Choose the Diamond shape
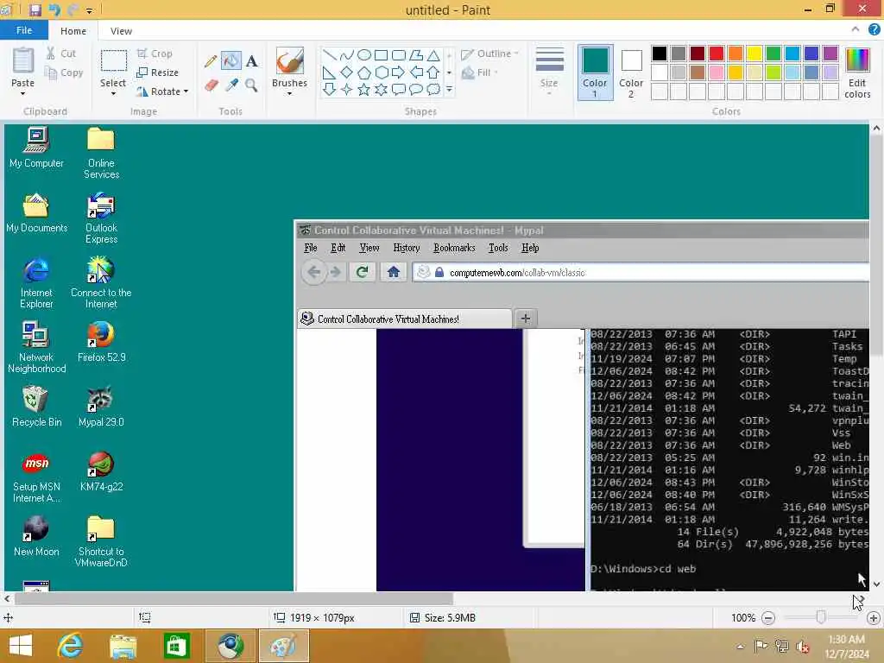 tap(347, 73)
